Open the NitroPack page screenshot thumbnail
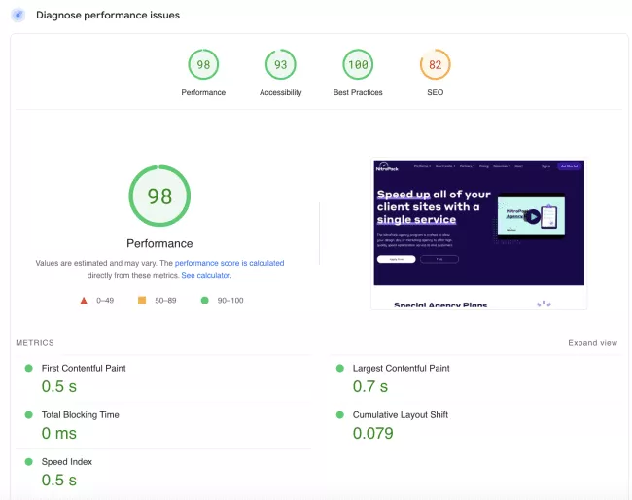Viewport: 632px width, 500px height. pyautogui.click(x=478, y=234)
